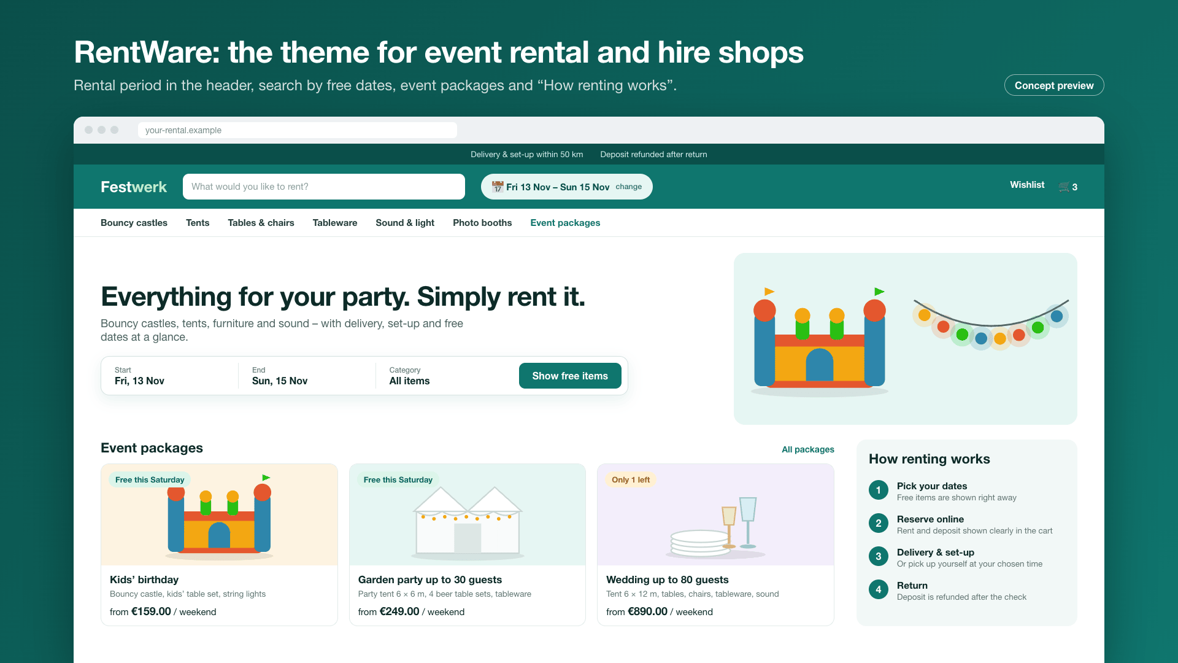This screenshot has width=1178, height=663.
Task: Expand the Category selector showing All items
Action: coord(444,376)
